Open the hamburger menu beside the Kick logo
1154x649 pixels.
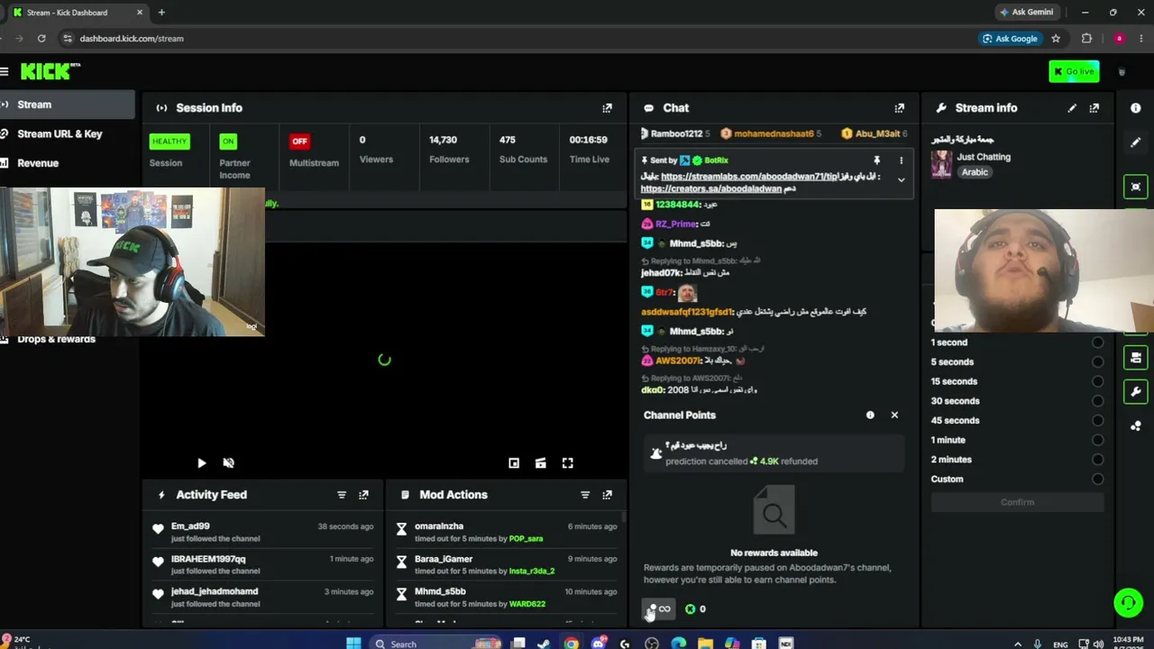(x=5, y=71)
